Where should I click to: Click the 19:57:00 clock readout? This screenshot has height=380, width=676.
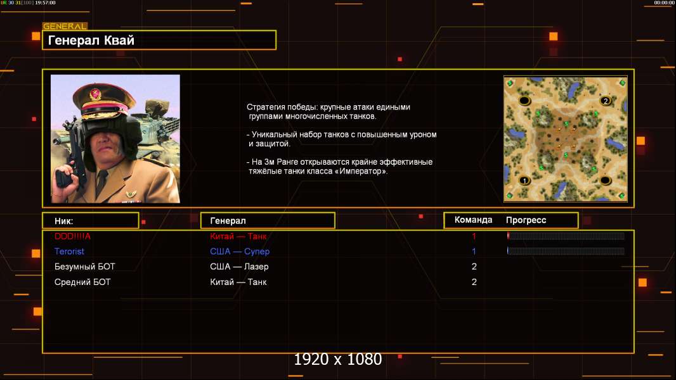(45, 3)
